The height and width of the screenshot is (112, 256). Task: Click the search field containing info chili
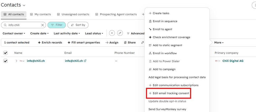point(23,25)
